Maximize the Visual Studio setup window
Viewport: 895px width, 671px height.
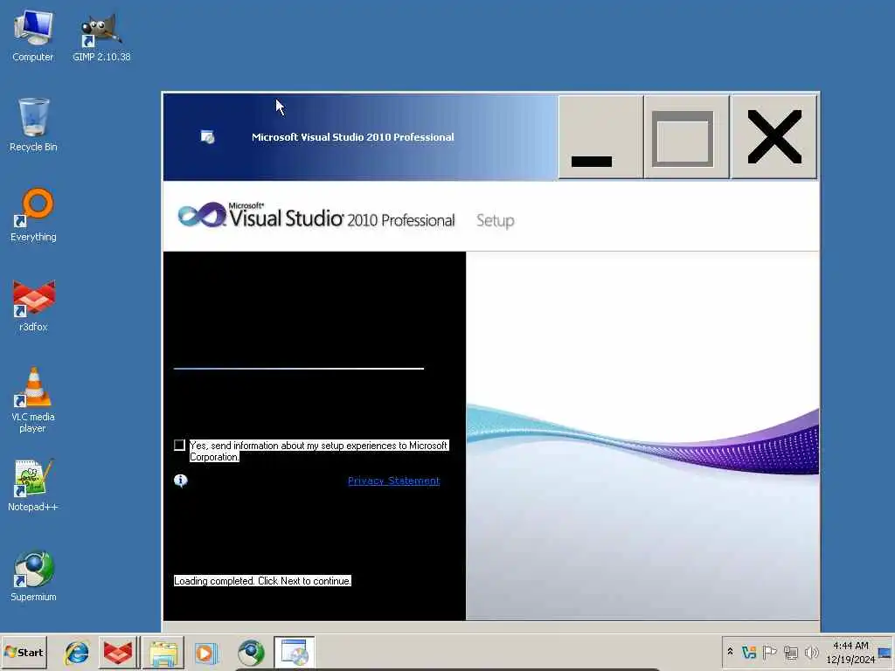coord(687,137)
